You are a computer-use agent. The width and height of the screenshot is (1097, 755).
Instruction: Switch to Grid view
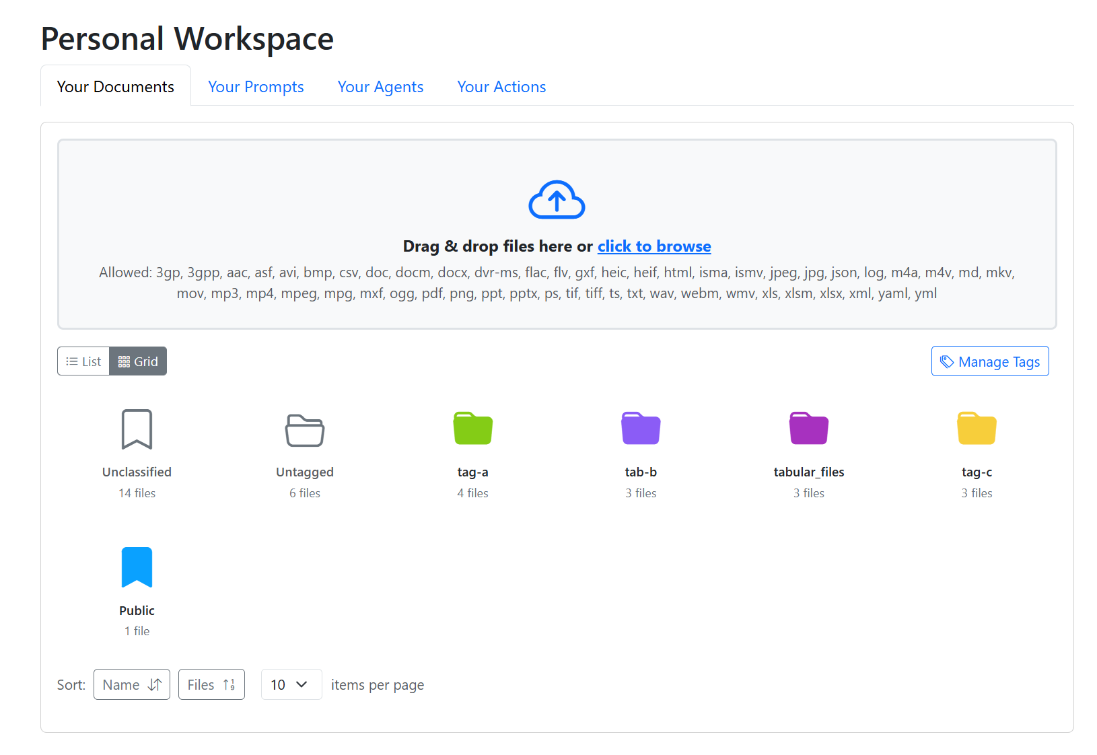(x=137, y=361)
